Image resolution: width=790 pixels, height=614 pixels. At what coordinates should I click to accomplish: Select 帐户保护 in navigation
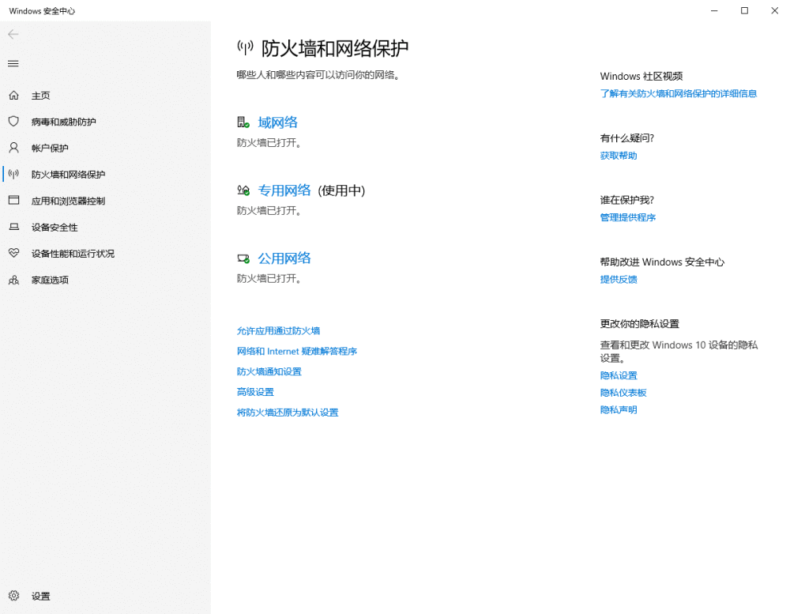(x=50, y=148)
